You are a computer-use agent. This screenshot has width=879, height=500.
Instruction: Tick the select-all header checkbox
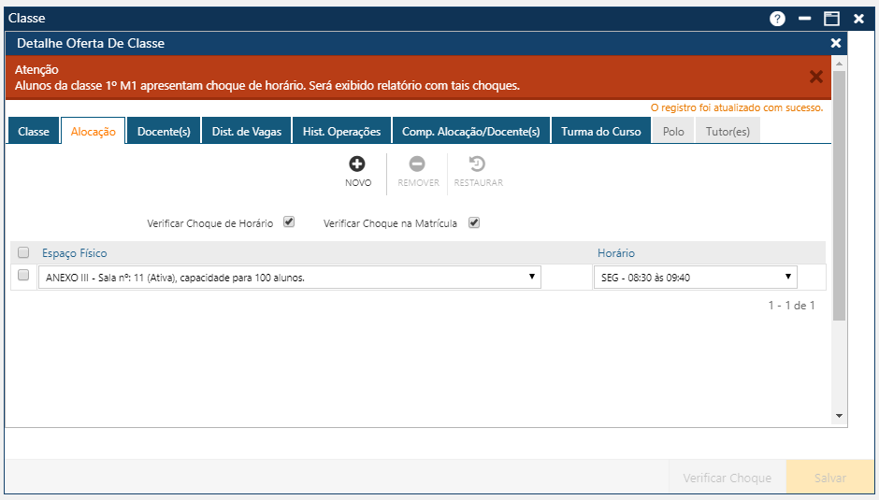23,252
